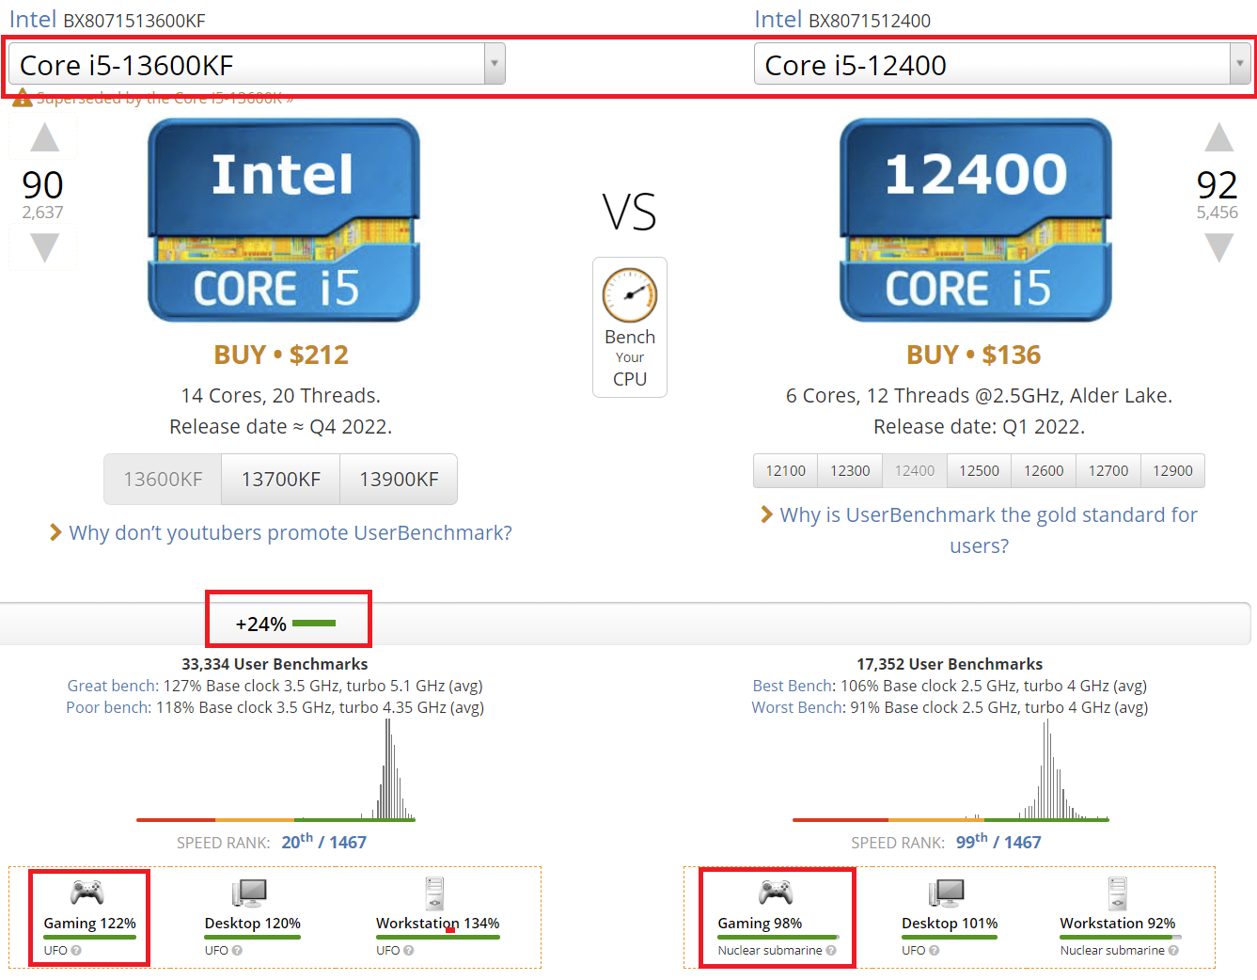Click the Worst Bench link
1257x980 pixels.
pyautogui.click(x=798, y=707)
